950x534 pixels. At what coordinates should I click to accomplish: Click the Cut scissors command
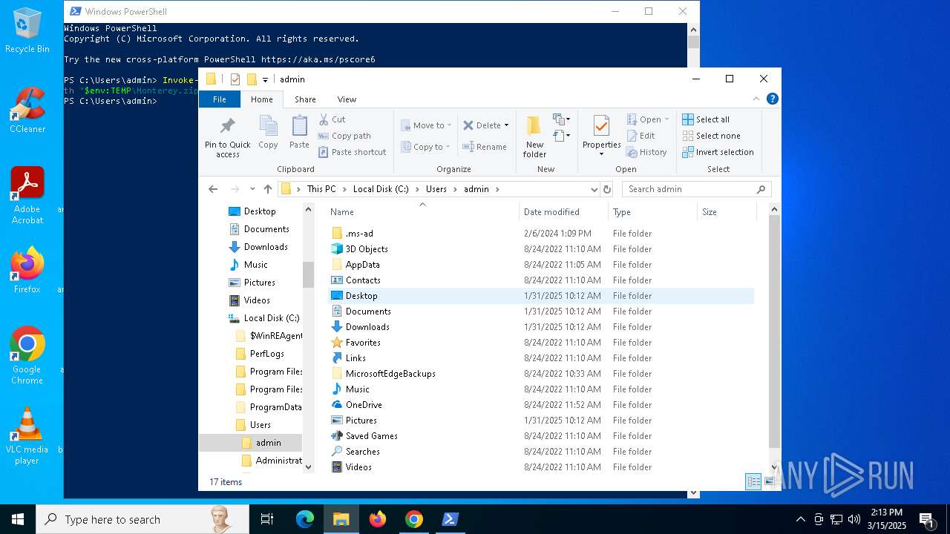pos(332,119)
